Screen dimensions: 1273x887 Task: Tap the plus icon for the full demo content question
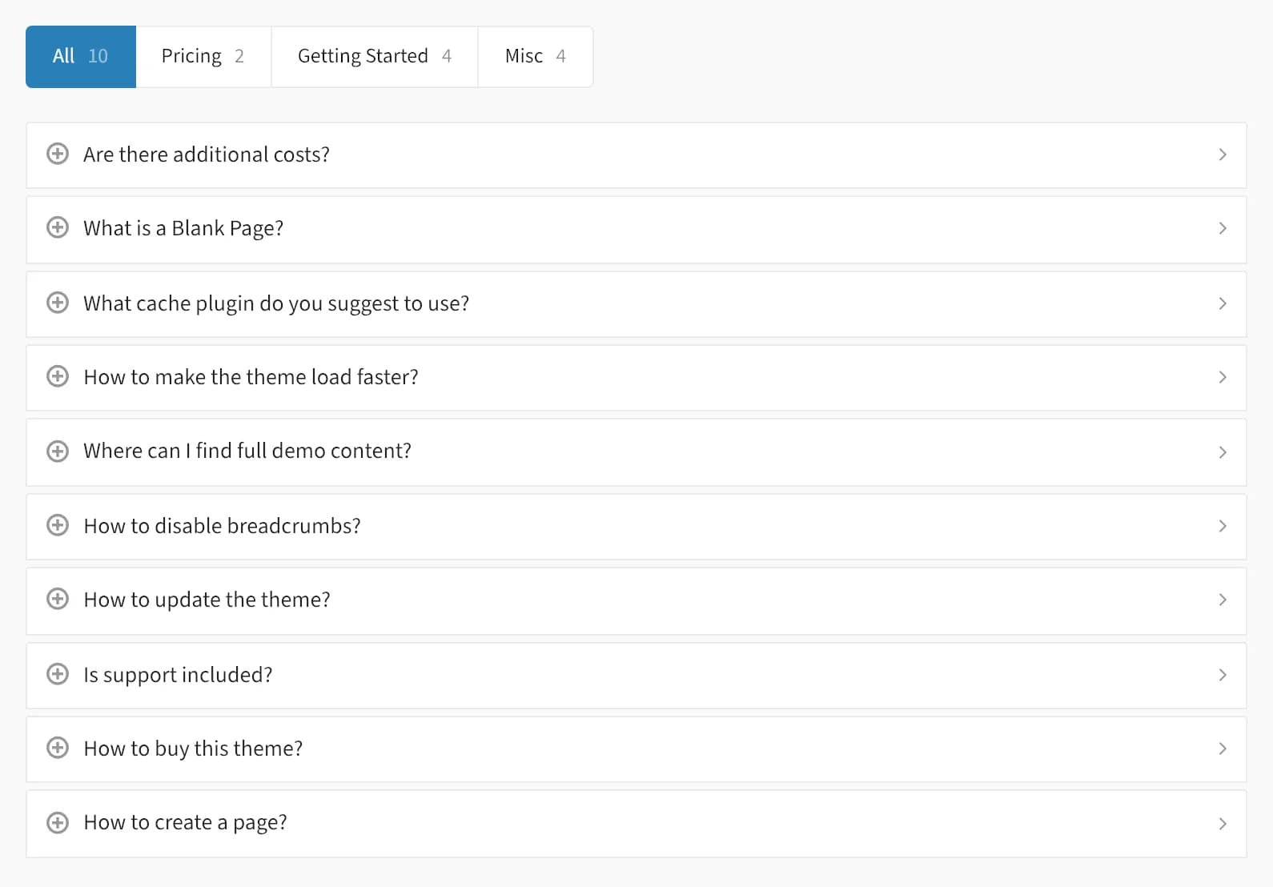tap(58, 452)
